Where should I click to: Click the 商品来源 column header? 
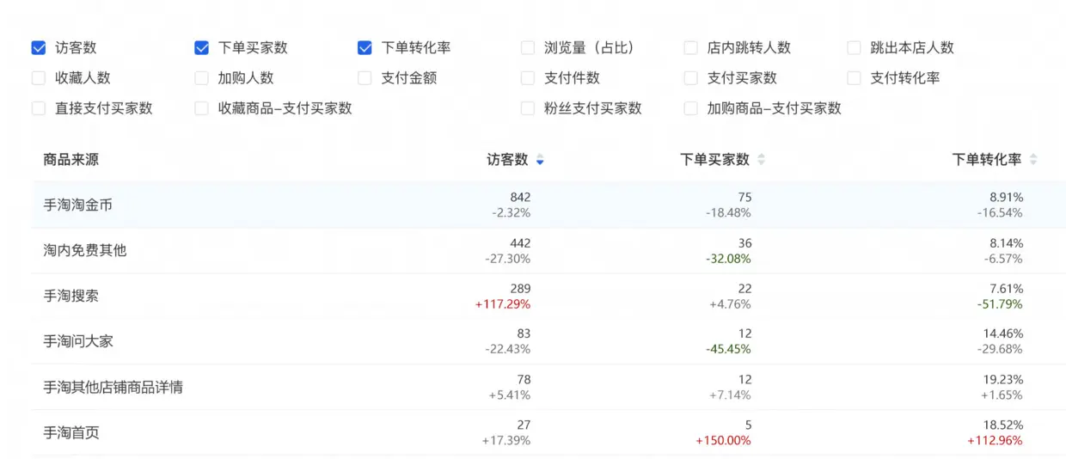coord(71,160)
